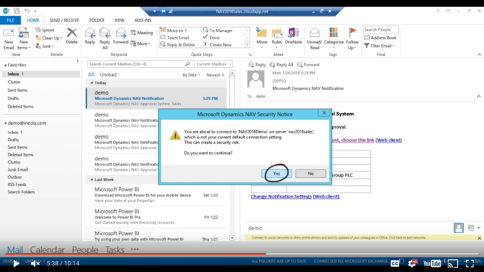
Task: Switch to the Calendar view
Action: (x=47, y=249)
